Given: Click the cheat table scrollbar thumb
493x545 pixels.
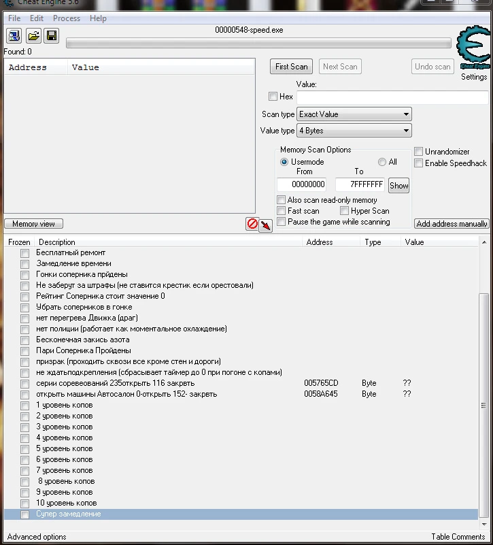Looking at the screenshot, I should pos(483,406).
